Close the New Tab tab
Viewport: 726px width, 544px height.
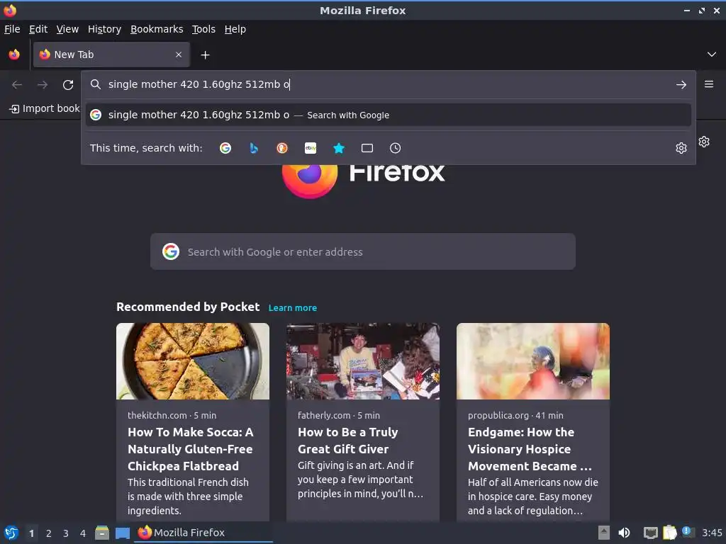[179, 55]
